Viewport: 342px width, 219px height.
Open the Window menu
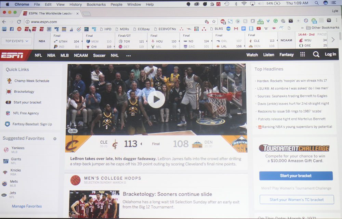click(x=134, y=4)
